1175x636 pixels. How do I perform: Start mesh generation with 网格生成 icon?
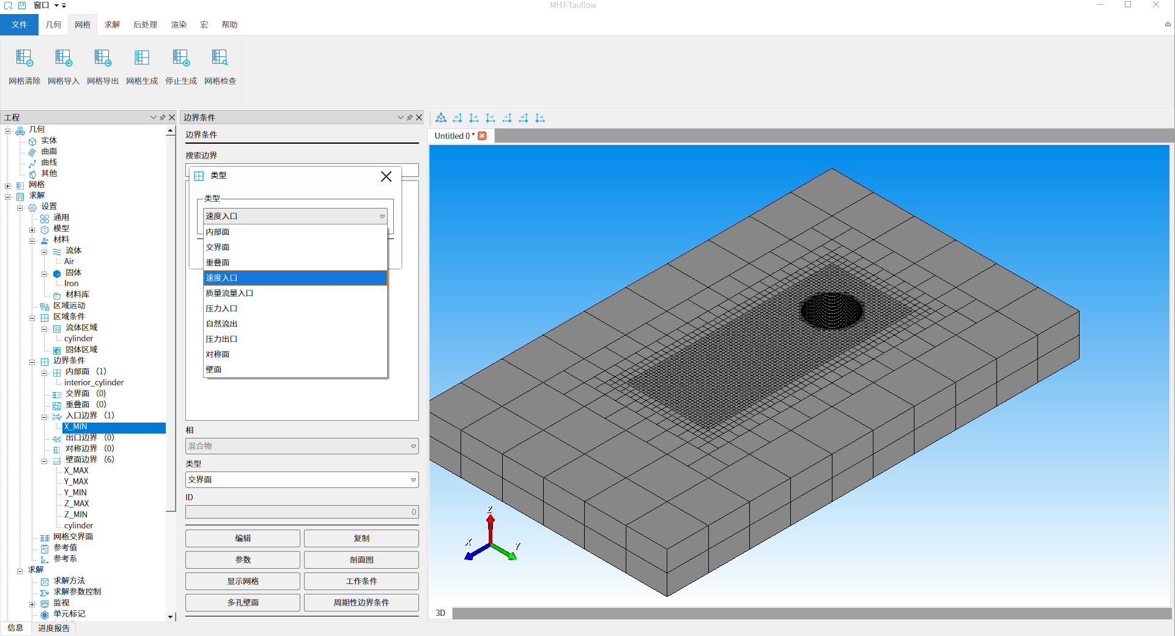click(142, 59)
